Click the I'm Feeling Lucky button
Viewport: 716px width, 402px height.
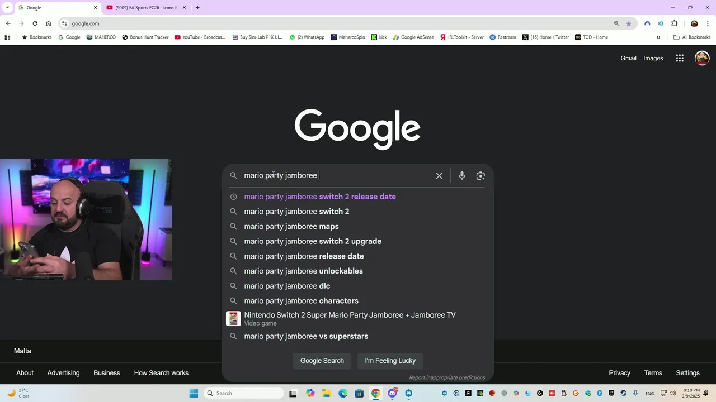coord(390,361)
